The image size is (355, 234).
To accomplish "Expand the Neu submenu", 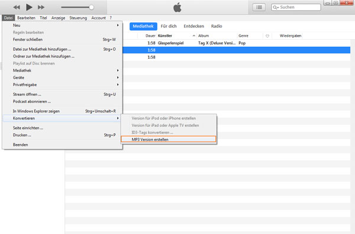I will click(63, 25).
